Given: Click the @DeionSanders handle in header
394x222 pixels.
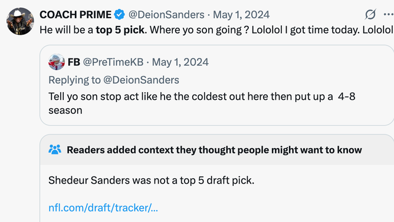Looking at the screenshot, I should [166, 15].
